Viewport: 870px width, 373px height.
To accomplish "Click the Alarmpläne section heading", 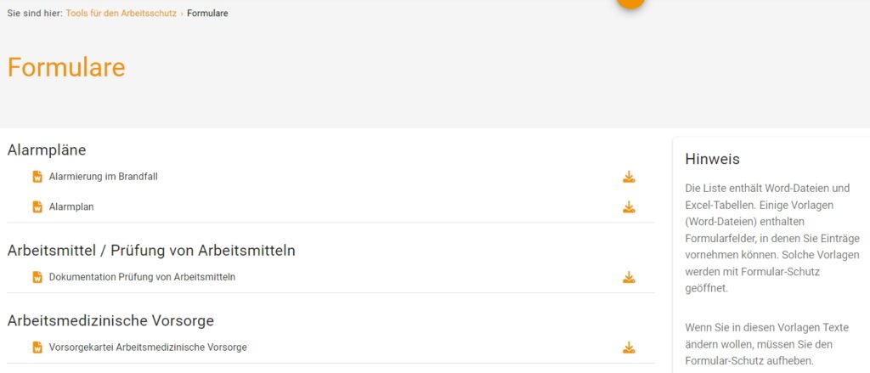I will point(47,150).
